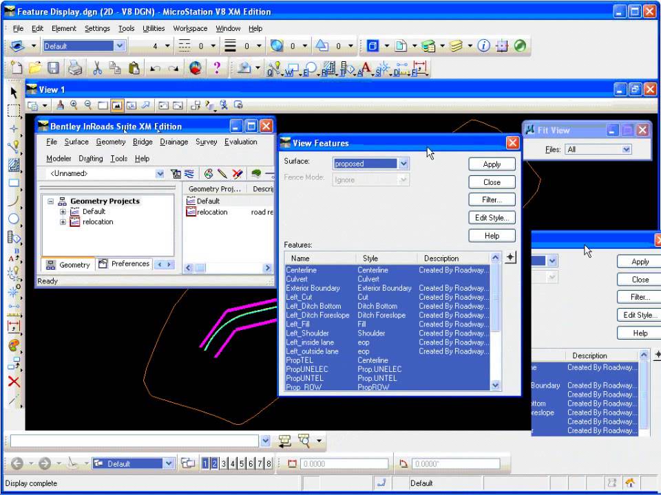Toggle view 1 button in view group
Image resolution: width=661 pixels, height=495 pixels.
pyautogui.click(x=205, y=463)
